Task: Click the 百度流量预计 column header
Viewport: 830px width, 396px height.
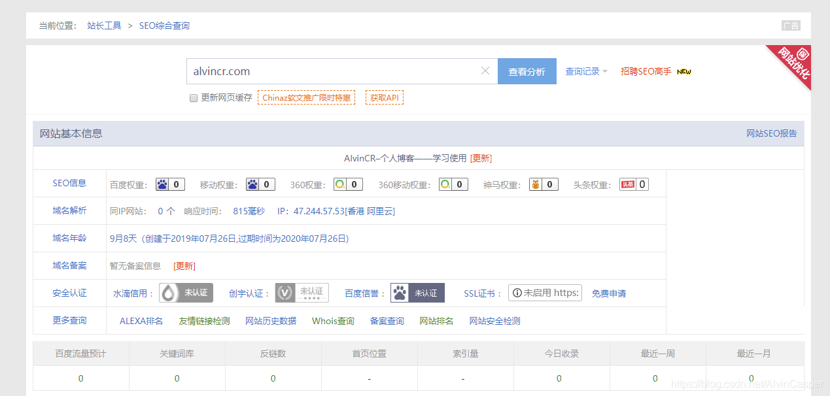Action: (x=80, y=354)
